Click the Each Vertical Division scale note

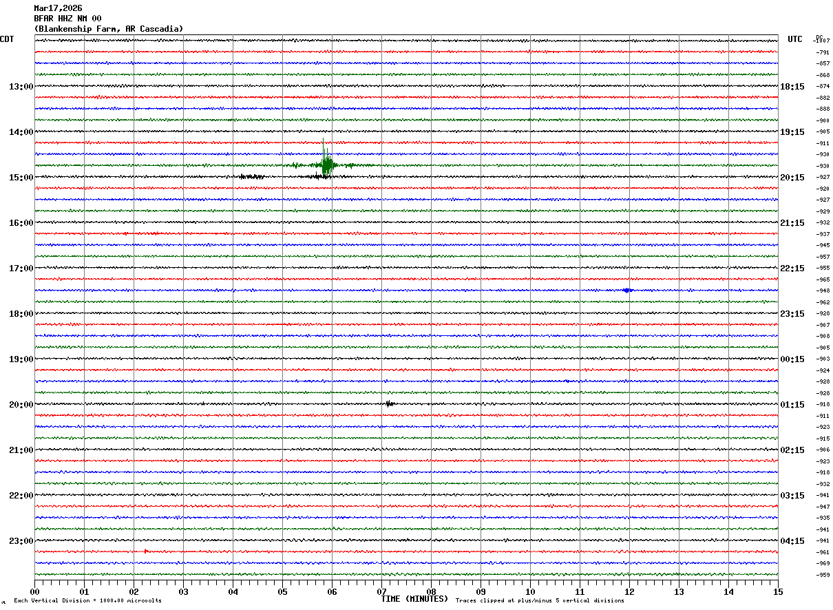(87, 601)
